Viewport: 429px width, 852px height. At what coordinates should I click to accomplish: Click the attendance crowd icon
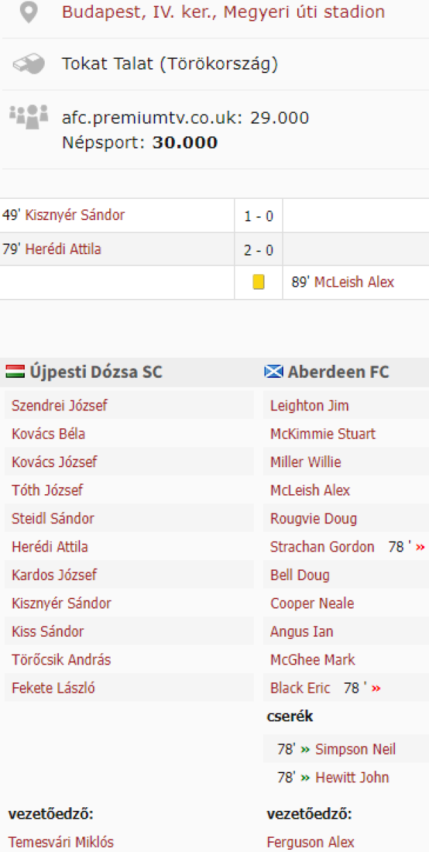(x=28, y=115)
